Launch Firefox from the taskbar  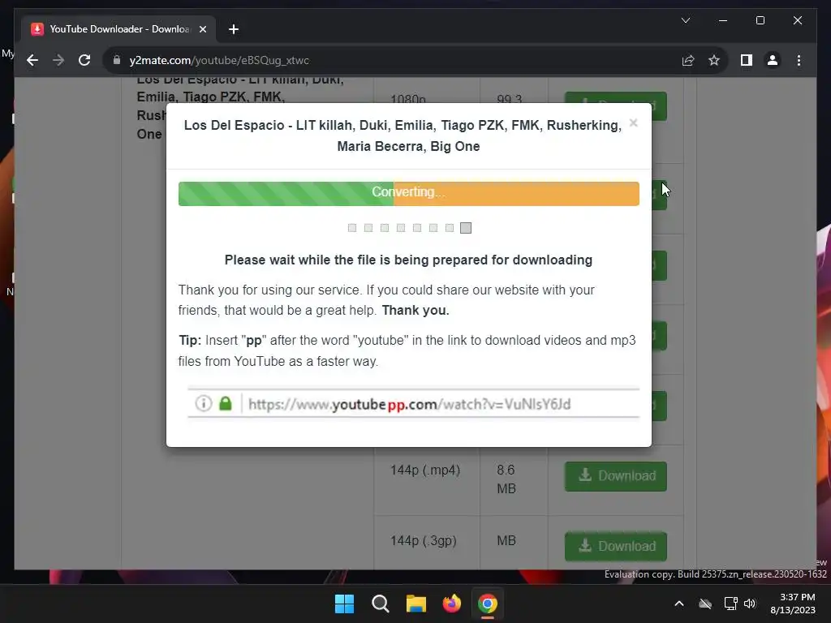[452, 604]
